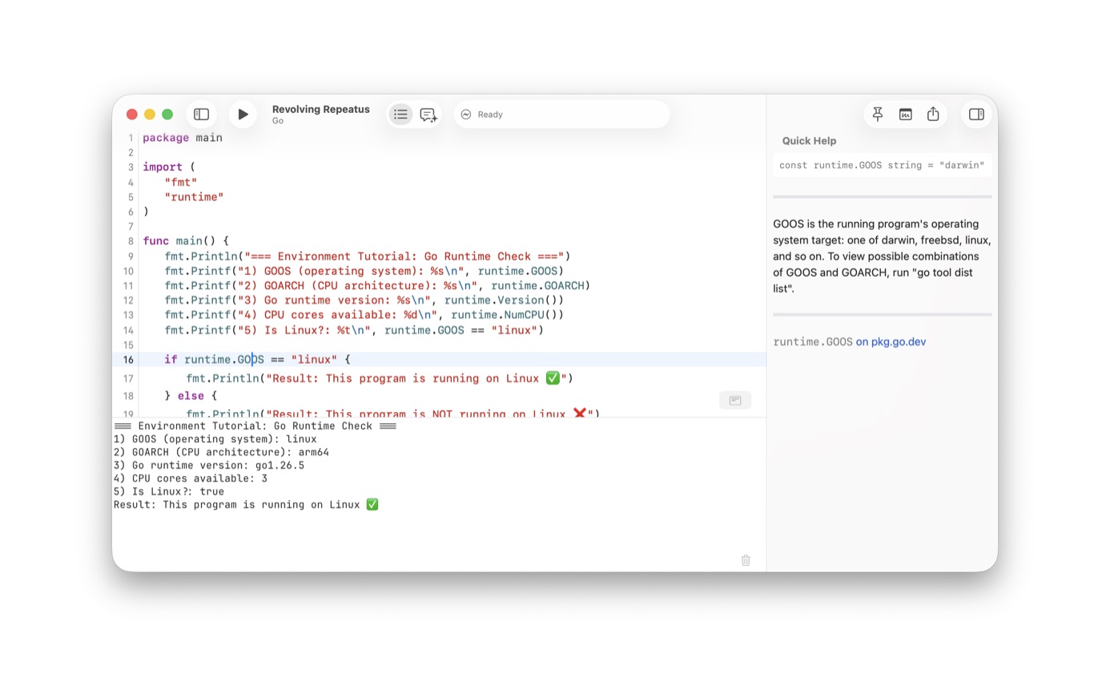This screenshot has height=694, width=1110.
Task: Select line number 8 in the gutter
Action: (x=131, y=241)
